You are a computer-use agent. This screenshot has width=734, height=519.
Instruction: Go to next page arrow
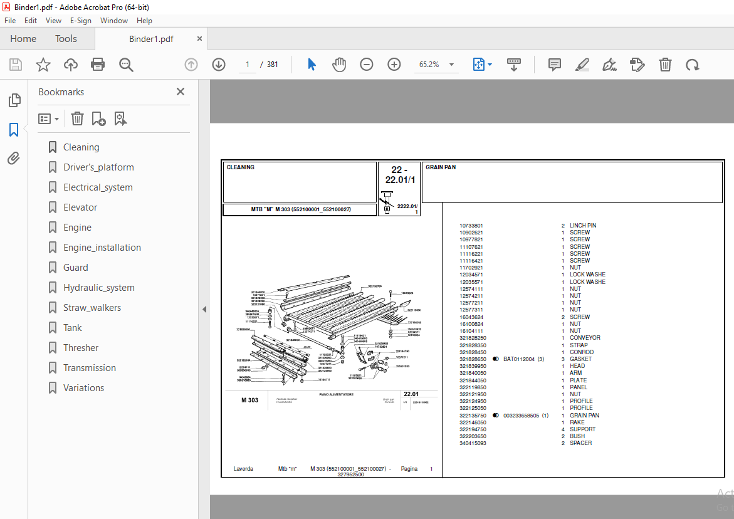(x=219, y=65)
